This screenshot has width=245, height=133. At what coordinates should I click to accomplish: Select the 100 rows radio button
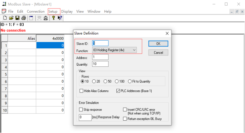point(117,81)
